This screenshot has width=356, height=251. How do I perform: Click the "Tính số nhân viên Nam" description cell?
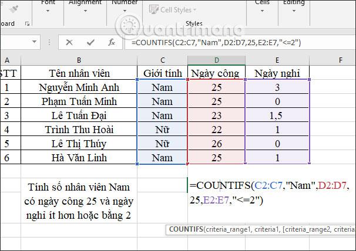tap(79, 201)
